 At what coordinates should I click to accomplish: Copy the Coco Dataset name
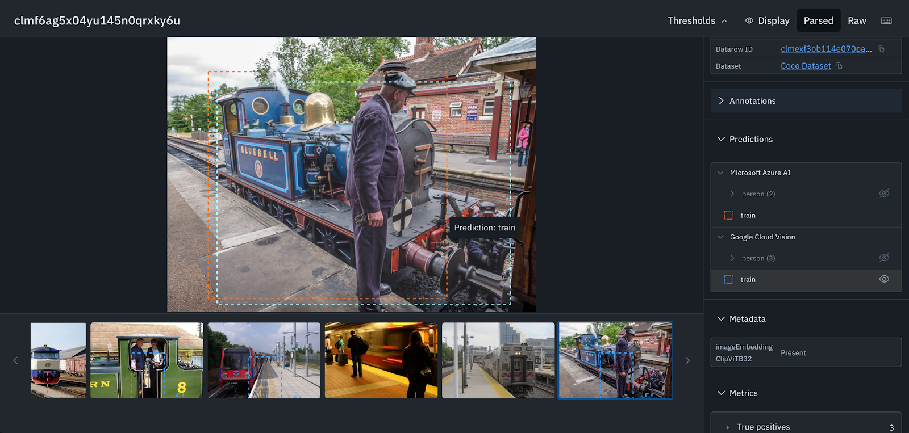point(839,66)
